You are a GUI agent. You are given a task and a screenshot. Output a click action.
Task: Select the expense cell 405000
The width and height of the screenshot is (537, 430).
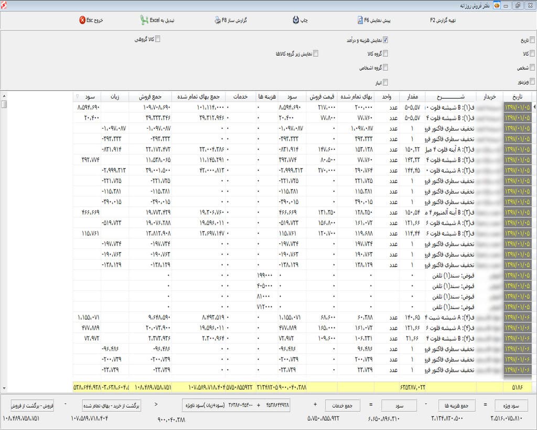tap(267, 286)
